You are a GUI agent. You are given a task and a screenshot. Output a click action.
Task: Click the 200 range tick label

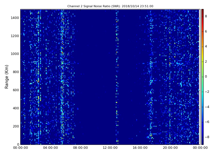16,126
